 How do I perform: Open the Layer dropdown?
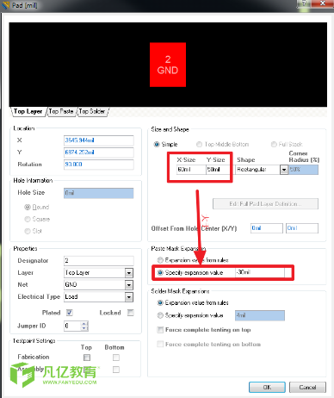pyautogui.click(x=129, y=273)
